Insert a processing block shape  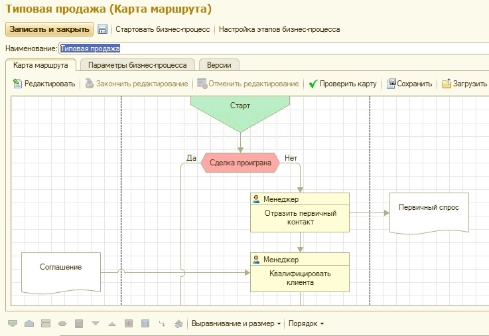click(x=145, y=323)
